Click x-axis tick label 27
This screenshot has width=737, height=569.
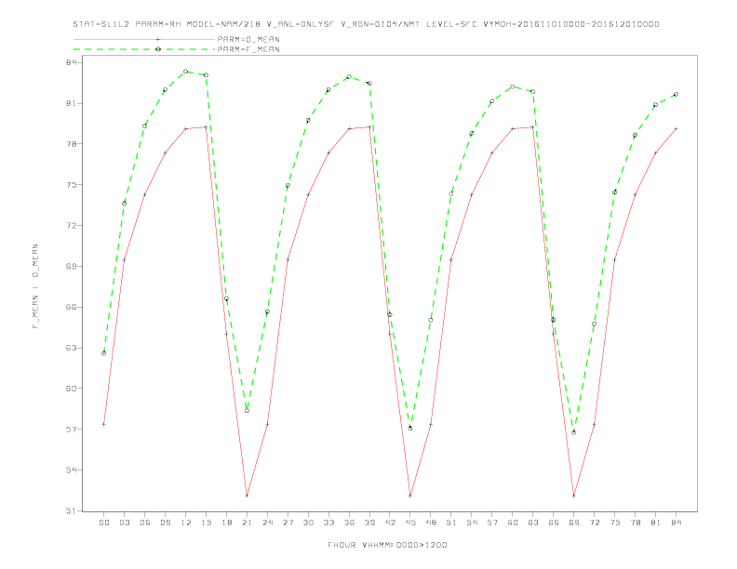pos(288,523)
